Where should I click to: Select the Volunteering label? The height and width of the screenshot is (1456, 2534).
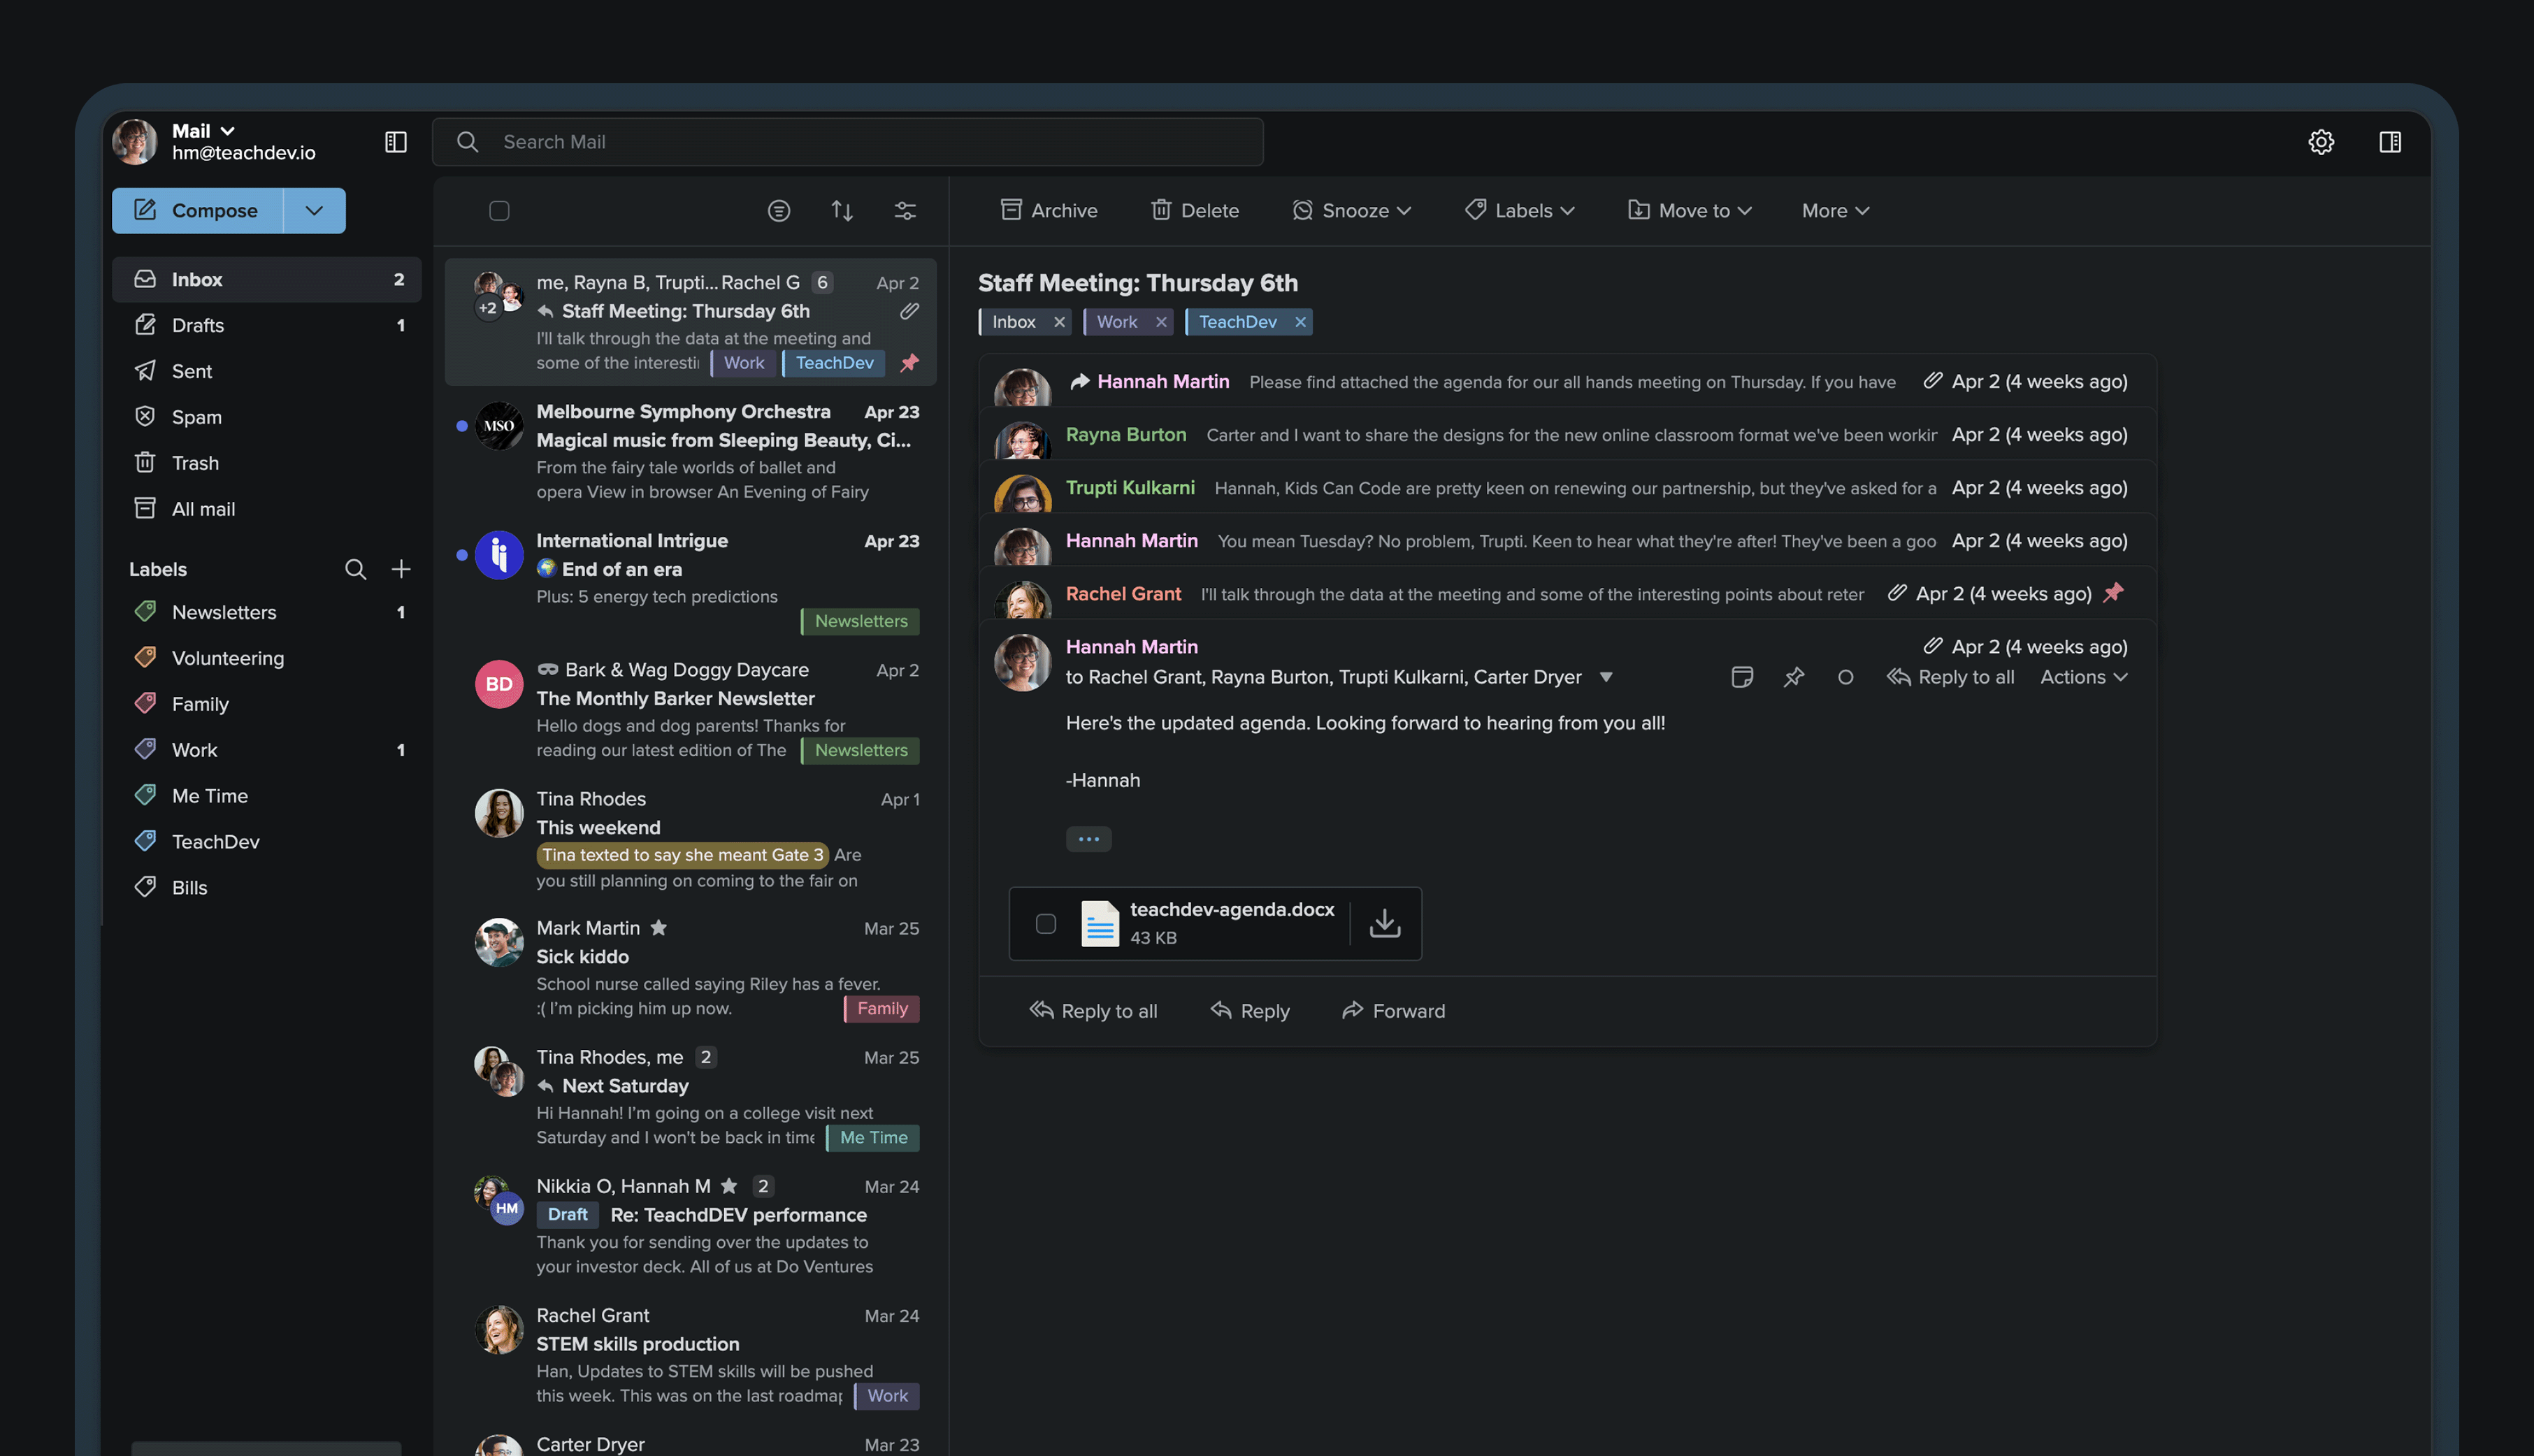pyautogui.click(x=267, y=658)
